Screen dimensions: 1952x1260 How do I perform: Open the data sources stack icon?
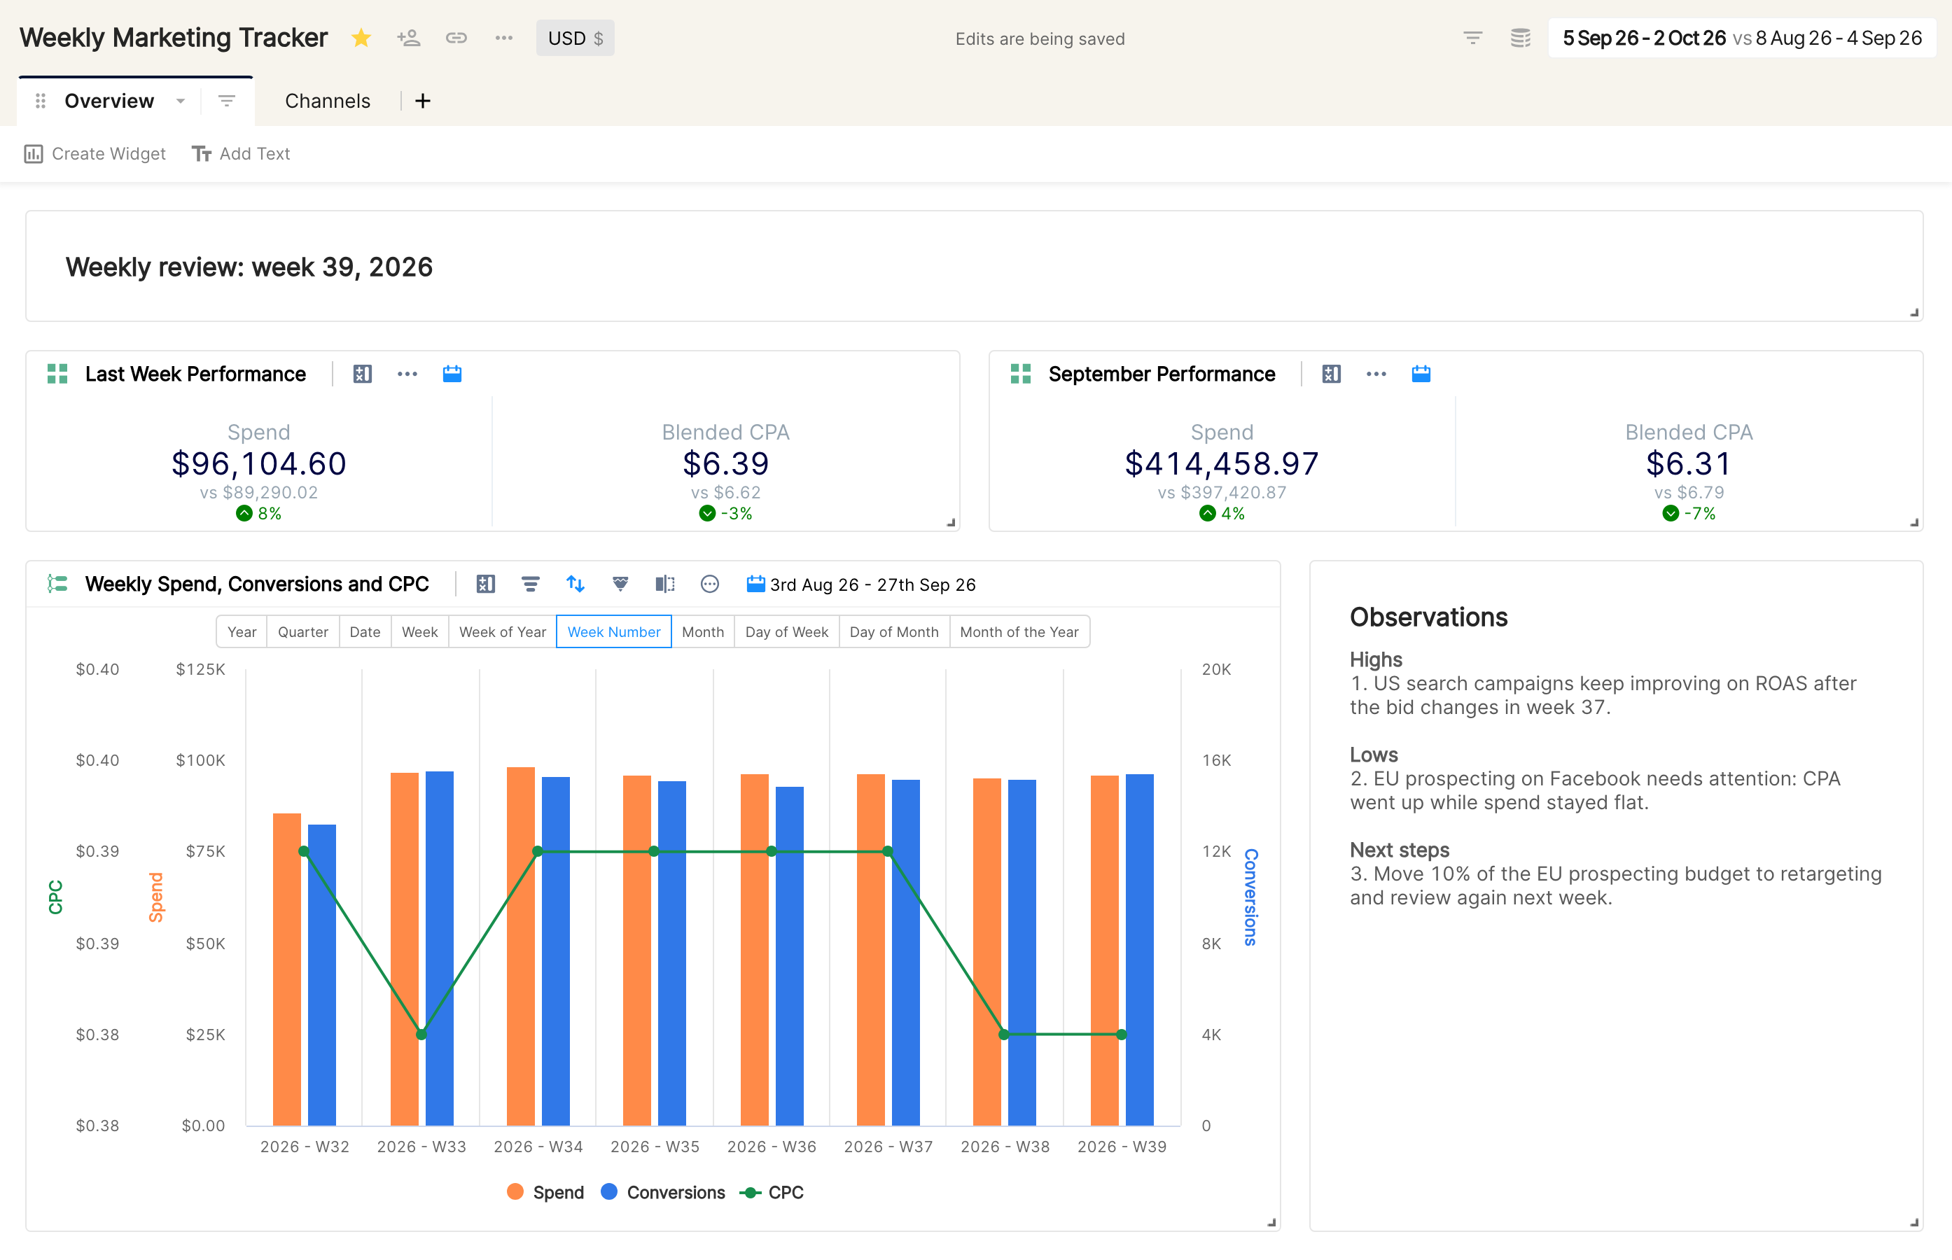[x=1520, y=38]
